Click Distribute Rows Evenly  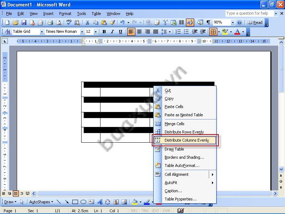(185, 132)
